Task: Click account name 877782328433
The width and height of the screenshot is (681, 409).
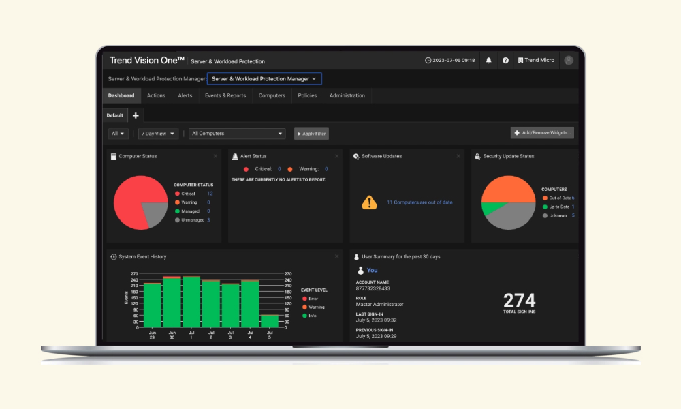Action: pyautogui.click(x=373, y=288)
